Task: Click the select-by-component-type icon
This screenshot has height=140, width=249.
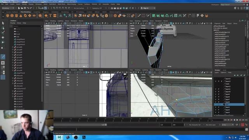Action: [46, 8]
